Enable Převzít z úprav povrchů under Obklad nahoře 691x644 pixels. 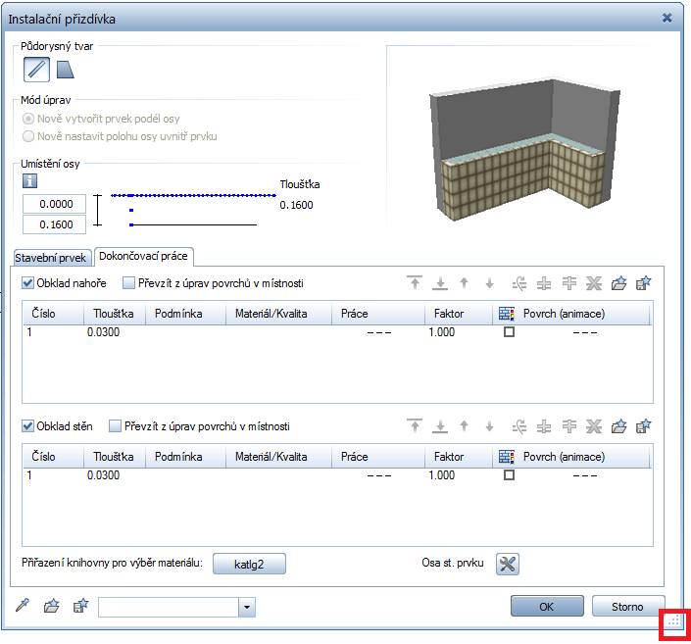coord(130,283)
